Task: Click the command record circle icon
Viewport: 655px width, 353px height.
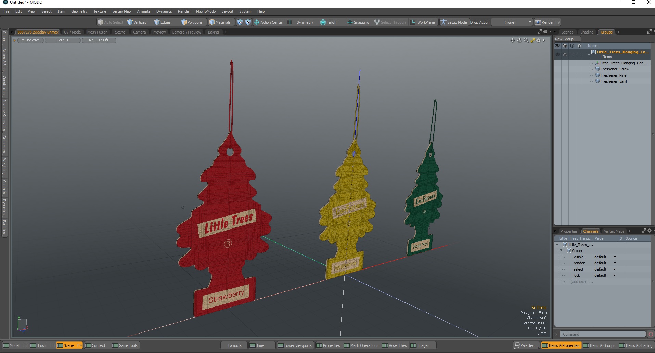Action: pos(651,334)
